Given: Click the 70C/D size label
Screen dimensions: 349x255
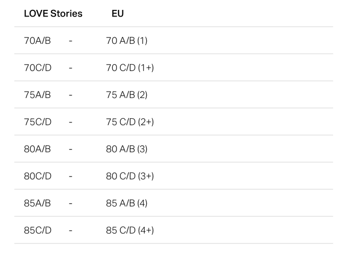Looking at the screenshot, I should (38, 68).
